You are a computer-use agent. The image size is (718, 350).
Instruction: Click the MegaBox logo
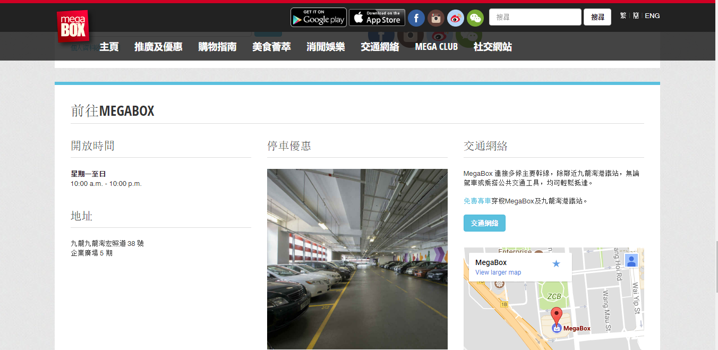(73, 26)
